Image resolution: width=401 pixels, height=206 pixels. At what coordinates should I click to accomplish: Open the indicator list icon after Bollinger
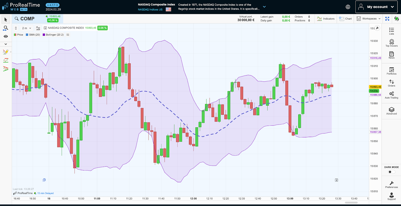point(68,35)
